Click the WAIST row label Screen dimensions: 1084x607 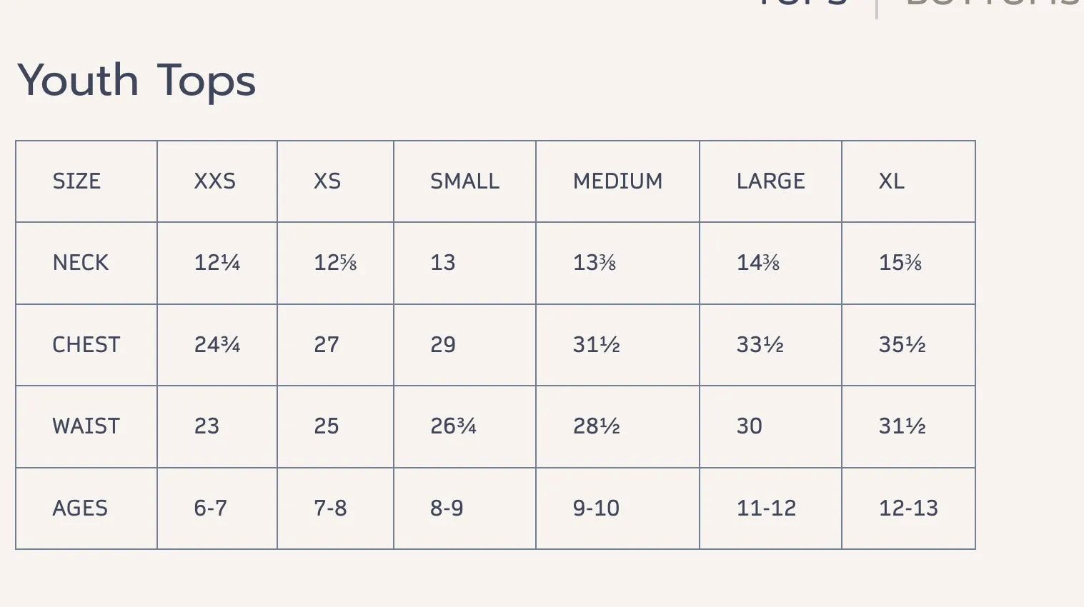86,426
